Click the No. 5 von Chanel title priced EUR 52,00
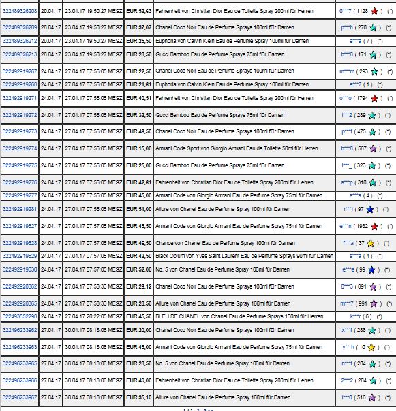 [222, 269]
